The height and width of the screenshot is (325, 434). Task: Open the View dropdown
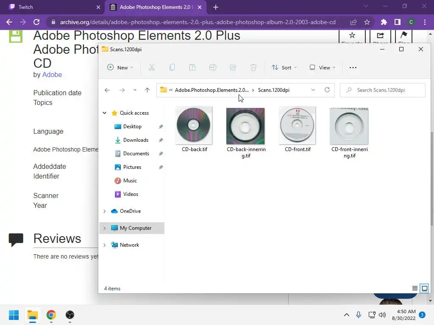click(323, 67)
